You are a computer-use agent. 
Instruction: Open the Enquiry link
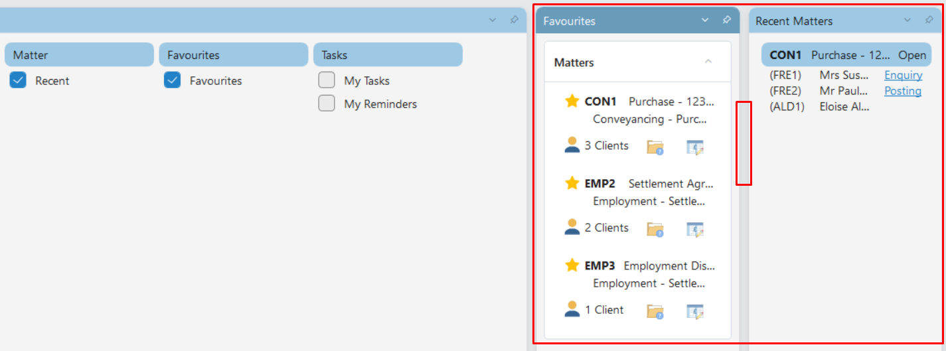(903, 75)
